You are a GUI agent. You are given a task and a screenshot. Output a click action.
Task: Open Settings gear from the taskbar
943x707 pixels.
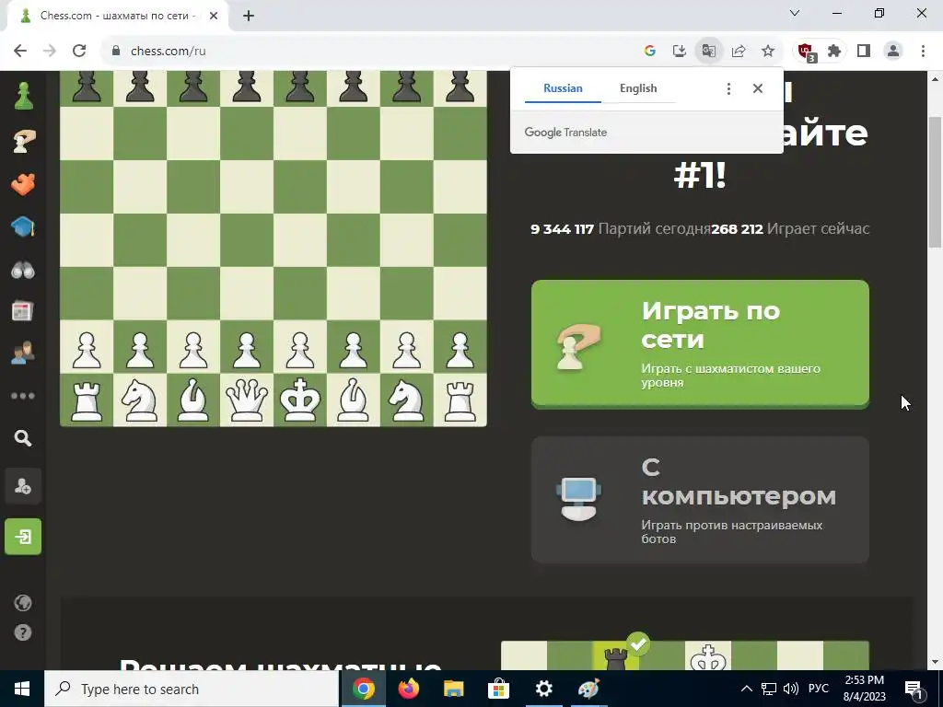[x=543, y=689]
